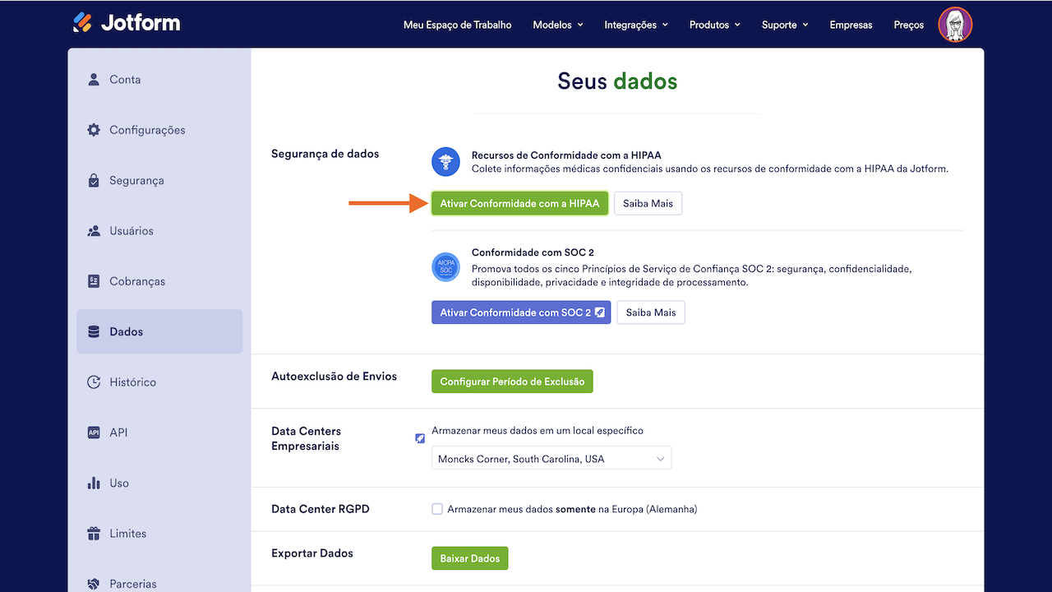This screenshot has width=1052, height=592.
Task: Click the Configurações gear icon
Action: [x=94, y=130]
